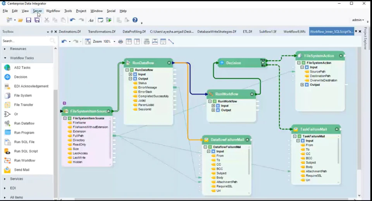Collapse the RunDataflow box with arrow
This screenshot has height=201, width=372.
(x=169, y=63)
